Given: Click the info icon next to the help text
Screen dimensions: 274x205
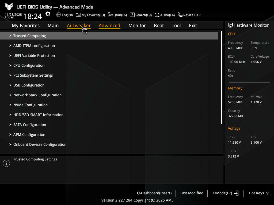Looking at the screenshot, I should pos(6,163).
